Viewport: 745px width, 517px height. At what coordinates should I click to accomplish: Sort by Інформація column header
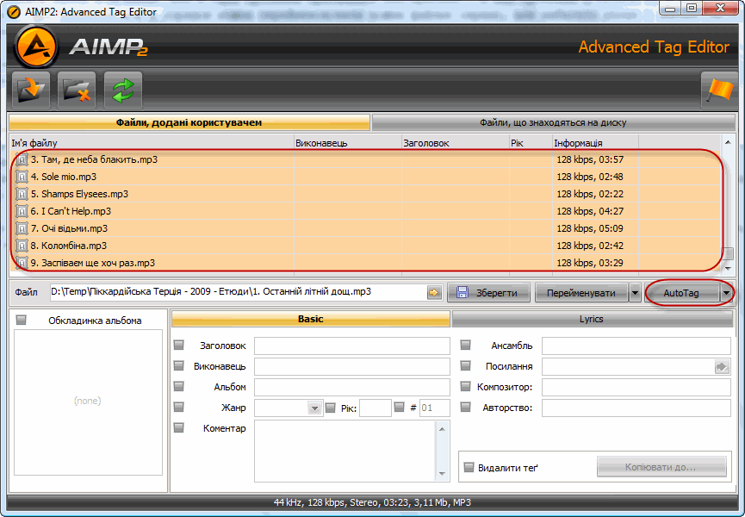click(595, 143)
